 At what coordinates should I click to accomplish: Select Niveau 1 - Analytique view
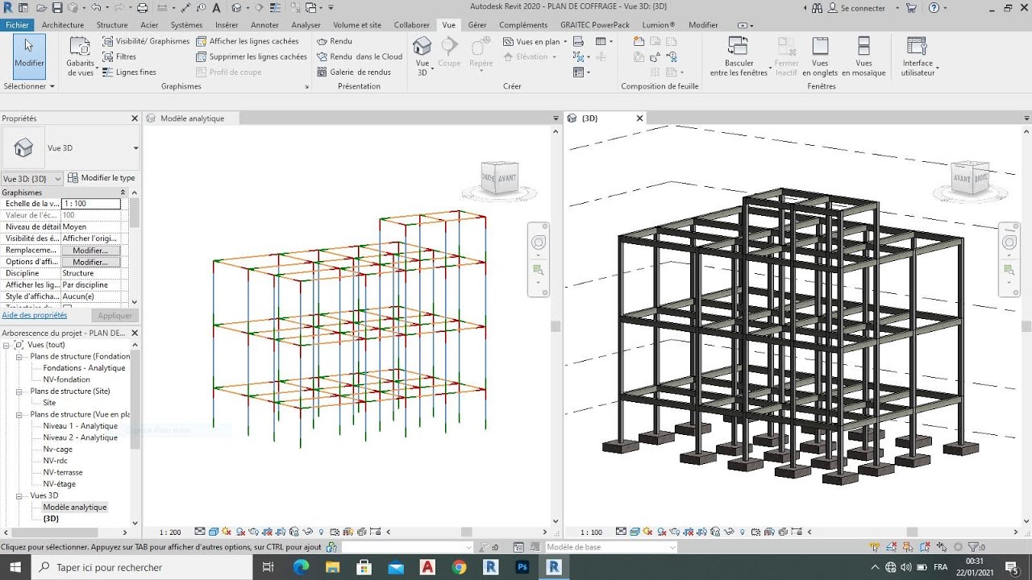[81, 426]
